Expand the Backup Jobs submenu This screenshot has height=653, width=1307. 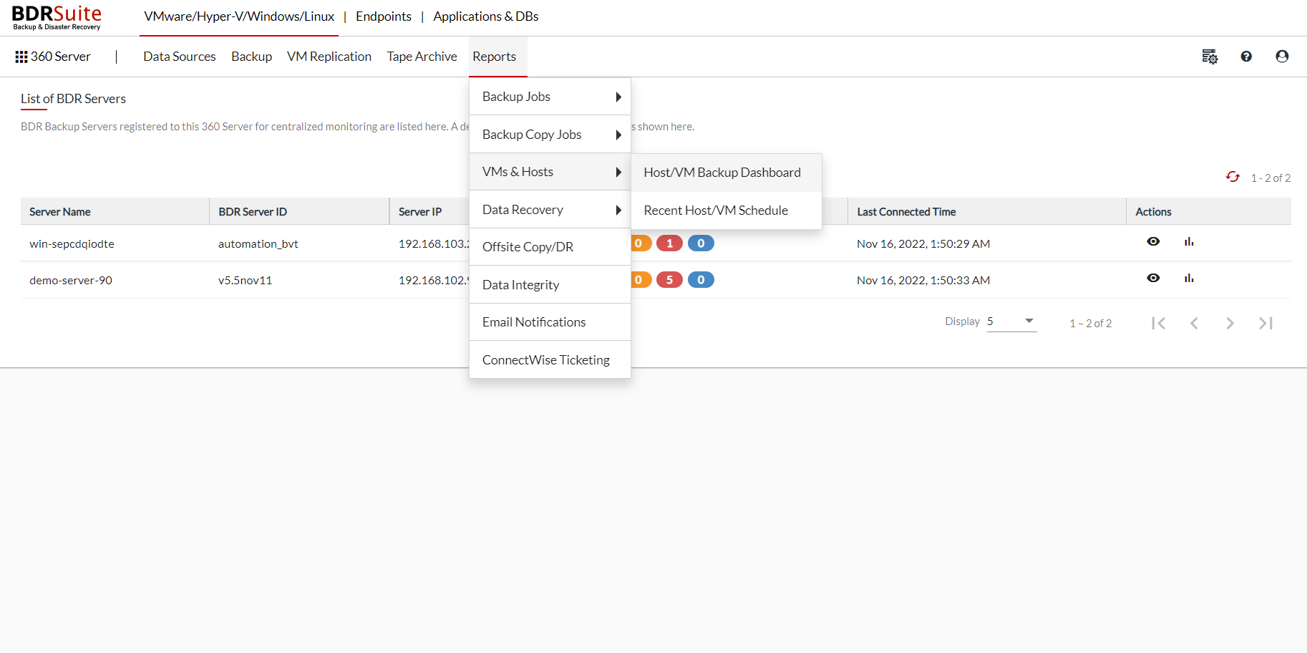click(x=550, y=97)
